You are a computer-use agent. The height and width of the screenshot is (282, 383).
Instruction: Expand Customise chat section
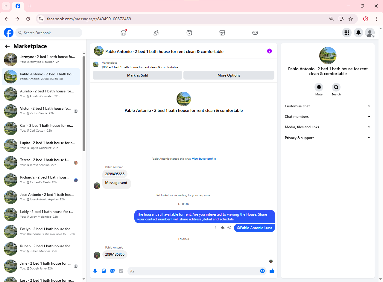pos(328,106)
